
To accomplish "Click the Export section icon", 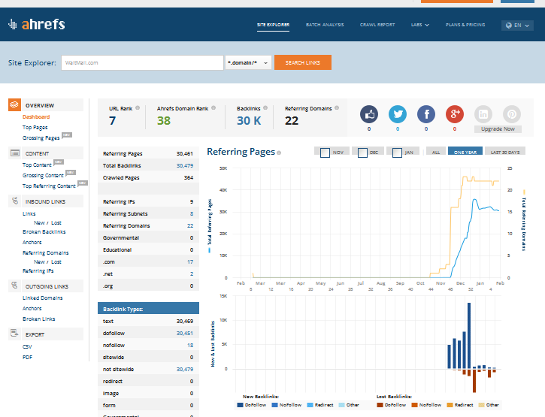I will [x=14, y=334].
